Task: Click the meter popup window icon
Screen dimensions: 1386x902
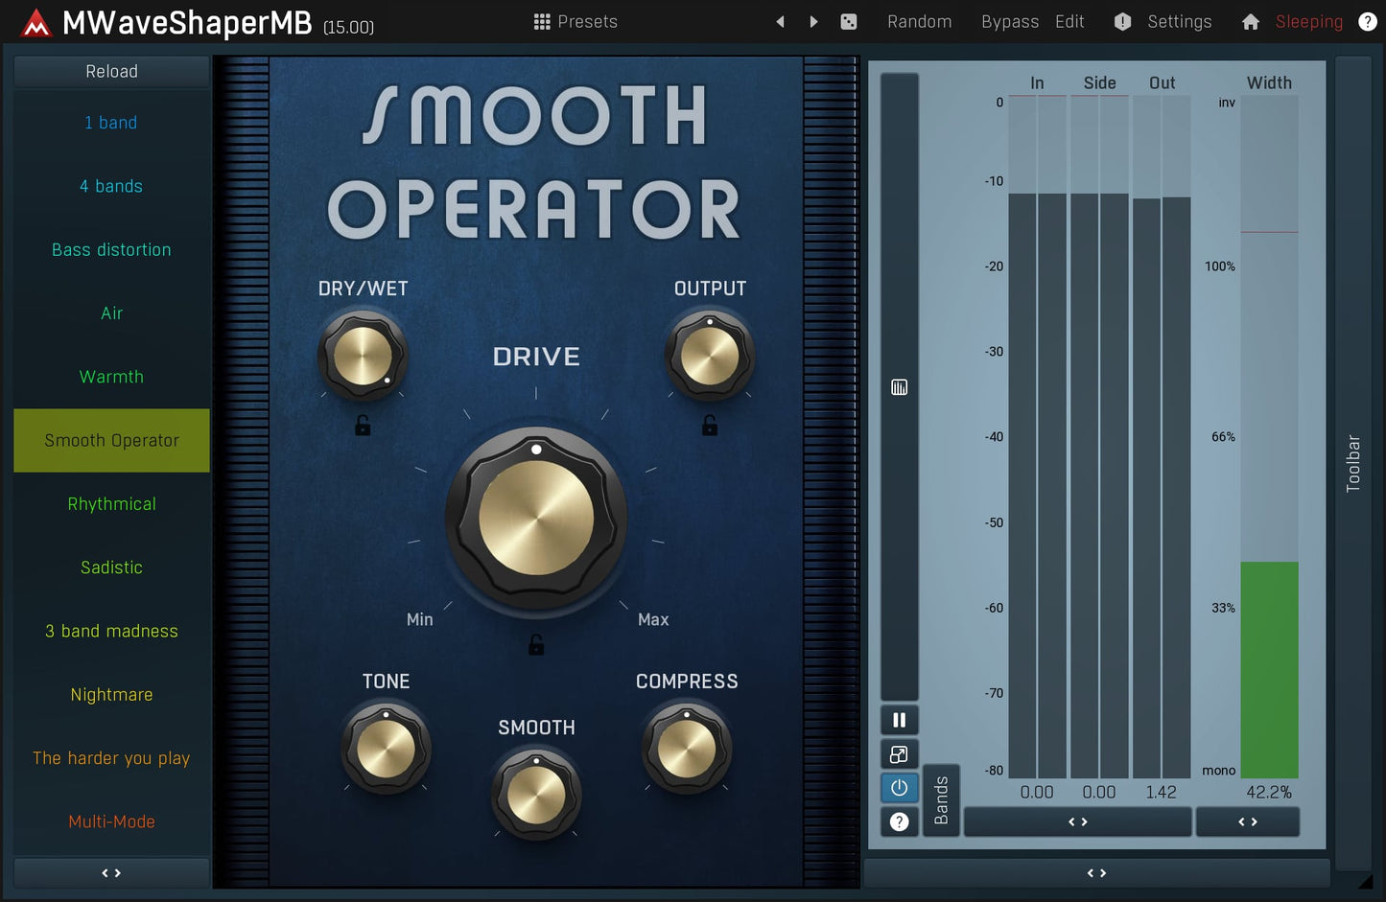Action: [x=899, y=754]
